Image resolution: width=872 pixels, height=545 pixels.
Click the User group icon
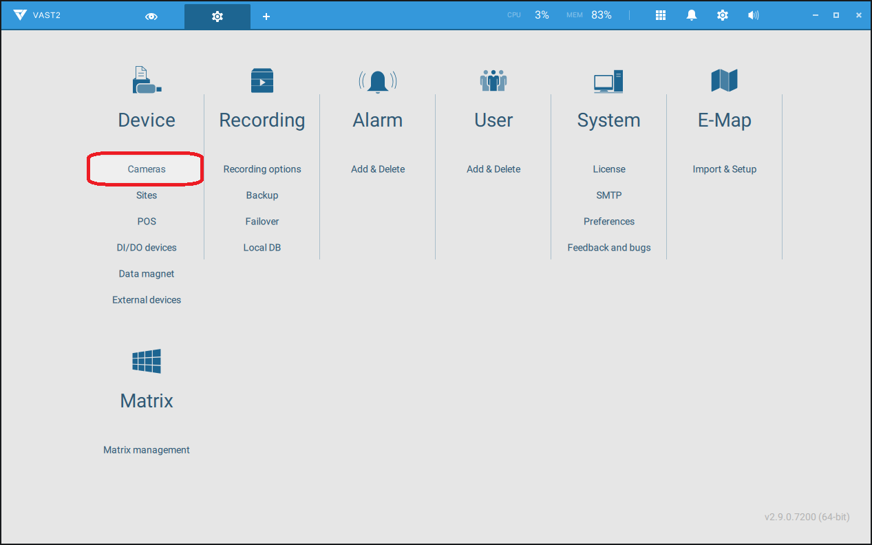493,81
